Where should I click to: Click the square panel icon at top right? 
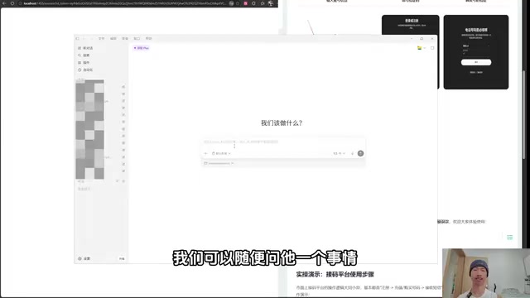point(432,48)
